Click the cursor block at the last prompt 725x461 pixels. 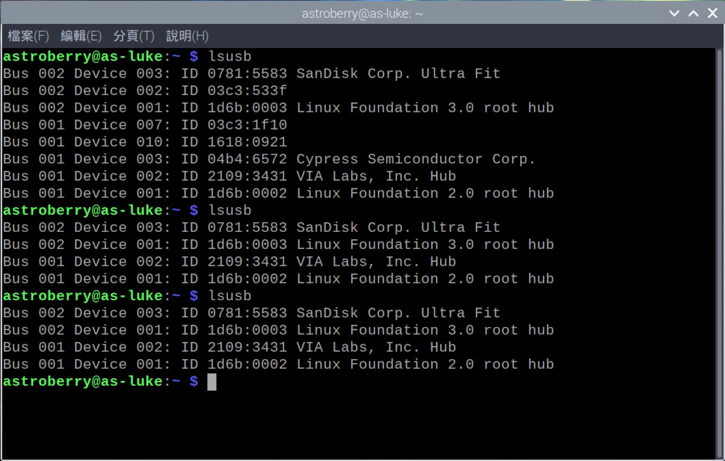coord(212,382)
